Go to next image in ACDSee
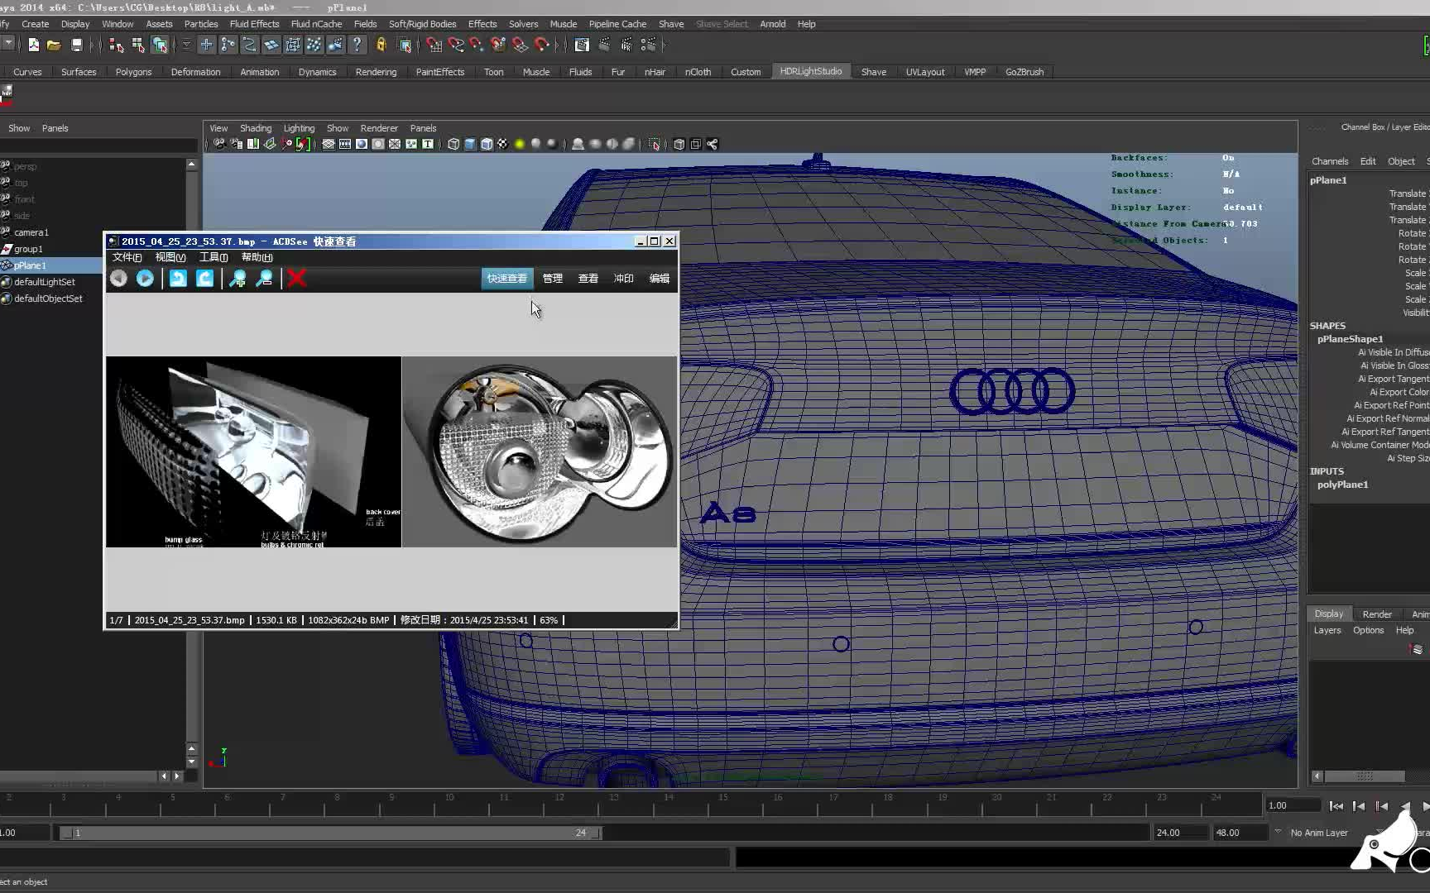The image size is (1430, 893). [145, 279]
